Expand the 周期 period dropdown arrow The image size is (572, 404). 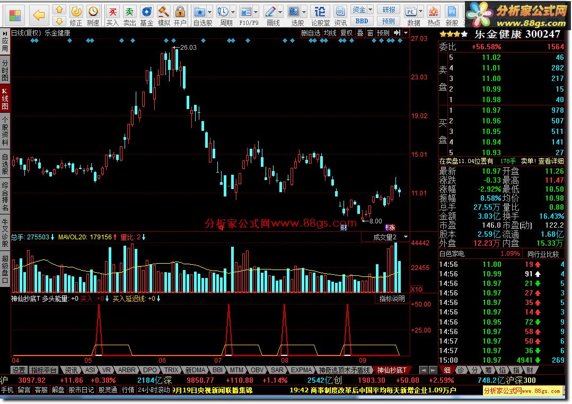coord(233,12)
